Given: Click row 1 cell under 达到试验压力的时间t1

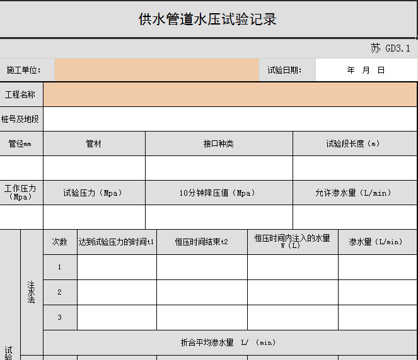Looking at the screenshot, I should [117, 267].
